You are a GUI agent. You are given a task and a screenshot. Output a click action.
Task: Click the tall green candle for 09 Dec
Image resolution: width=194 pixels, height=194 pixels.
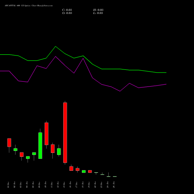(40, 145)
